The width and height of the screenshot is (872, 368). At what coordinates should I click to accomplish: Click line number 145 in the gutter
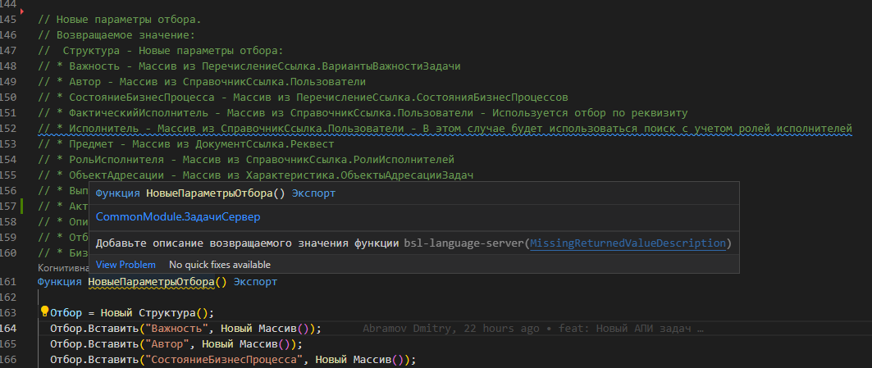[7, 20]
